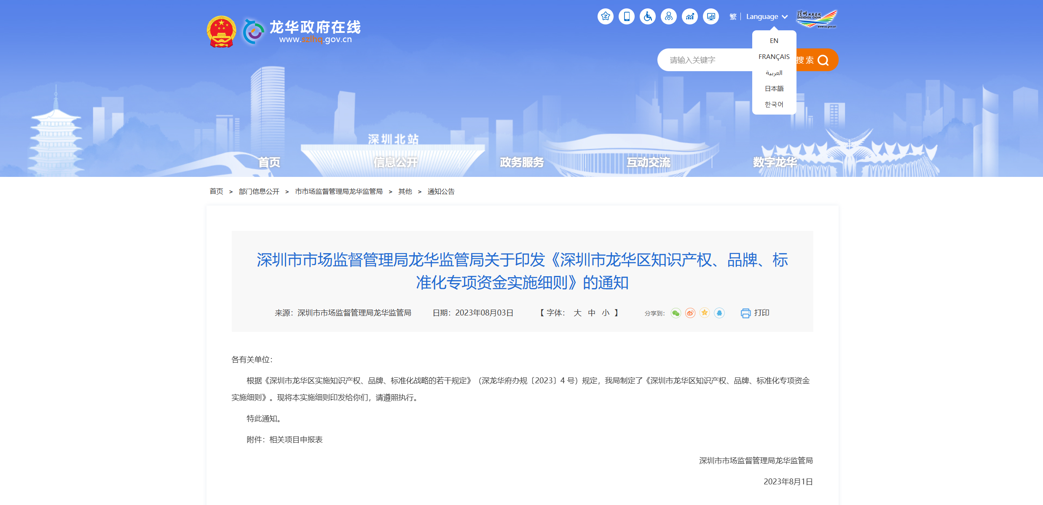Choose 日本語 from the language options
Screen dimensions: 1043x505
pyautogui.click(x=774, y=88)
